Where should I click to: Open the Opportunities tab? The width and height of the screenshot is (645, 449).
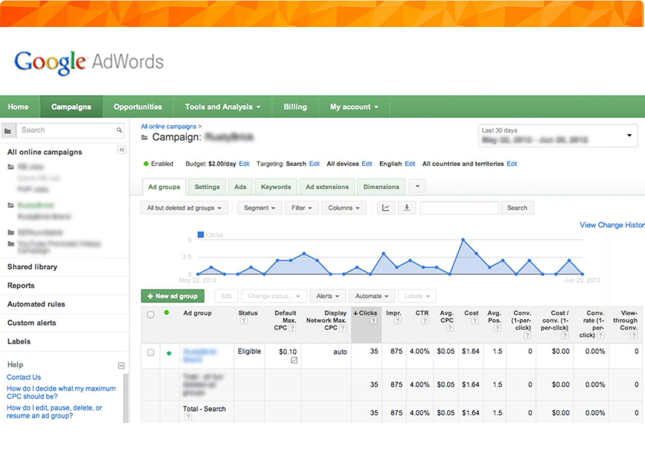[138, 107]
